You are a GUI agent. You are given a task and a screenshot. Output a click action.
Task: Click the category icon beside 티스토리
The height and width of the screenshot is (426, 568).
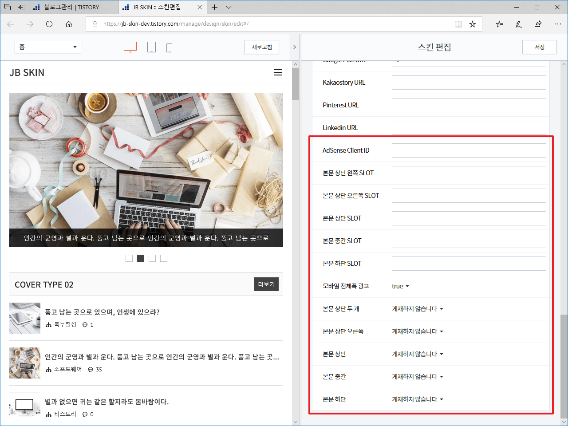[x=49, y=414]
